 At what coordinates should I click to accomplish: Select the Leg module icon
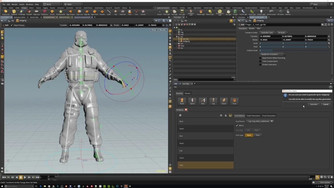(x=213, y=101)
